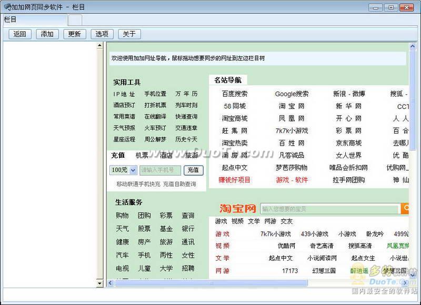Open the 100元 amount dropdown

[x=124, y=170]
